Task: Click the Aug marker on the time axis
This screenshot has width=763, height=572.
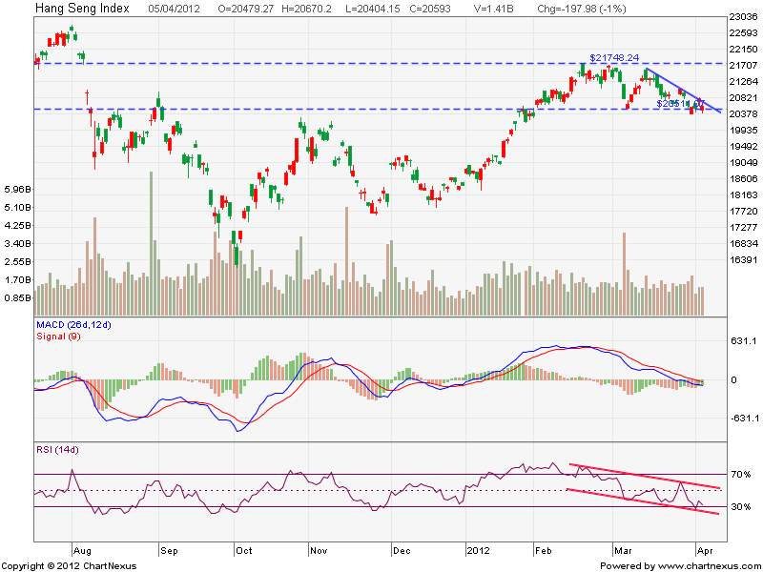Action: click(80, 551)
